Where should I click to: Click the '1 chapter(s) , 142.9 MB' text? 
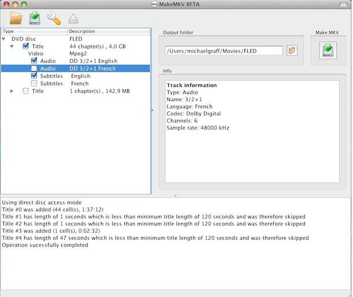99,91
